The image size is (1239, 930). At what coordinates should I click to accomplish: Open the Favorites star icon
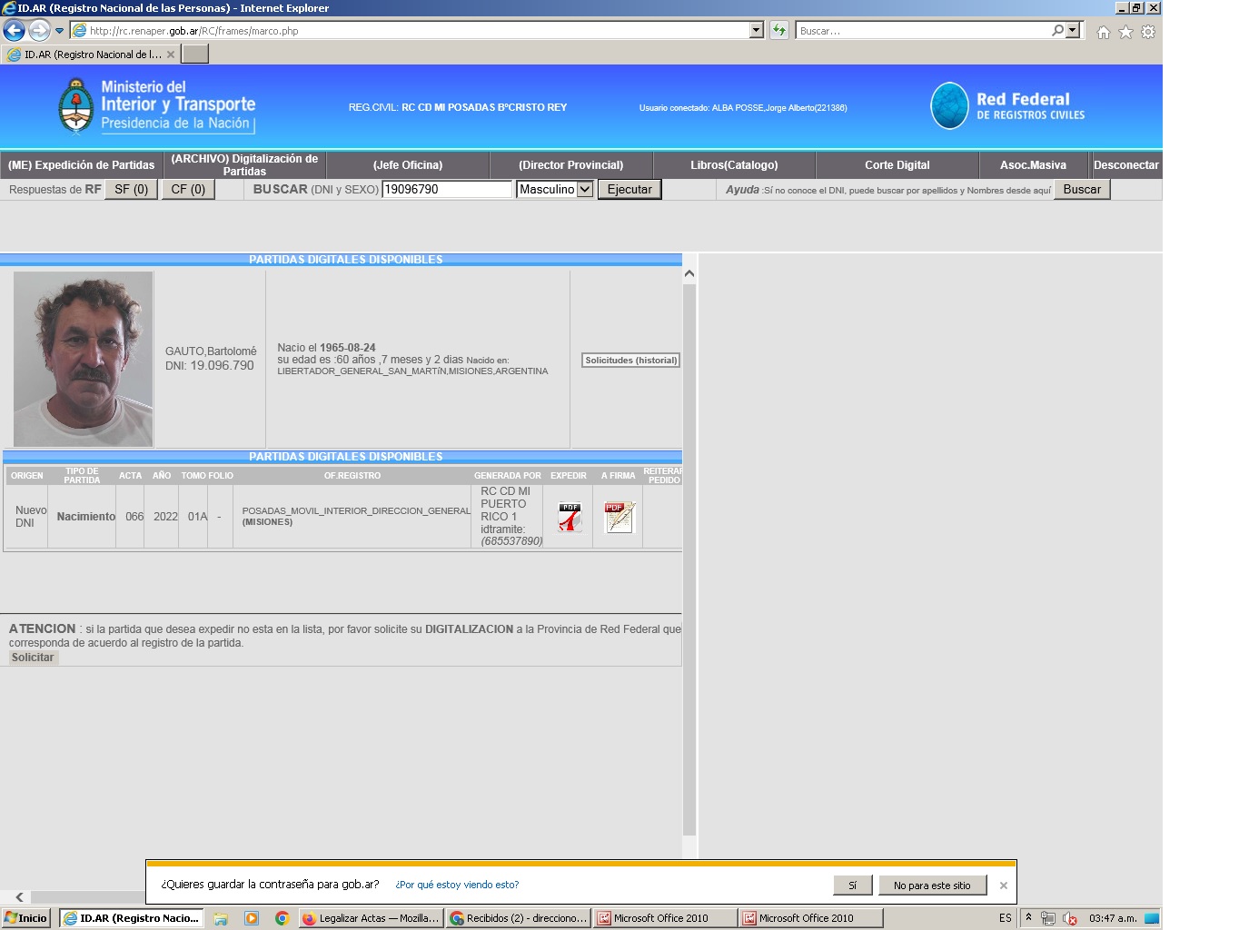click(1125, 32)
